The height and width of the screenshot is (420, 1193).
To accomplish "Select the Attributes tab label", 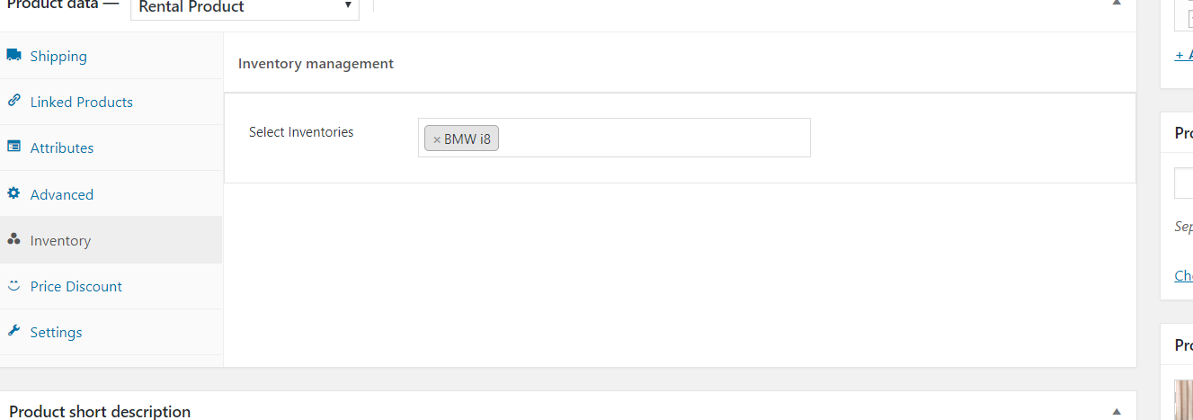I will pos(62,148).
